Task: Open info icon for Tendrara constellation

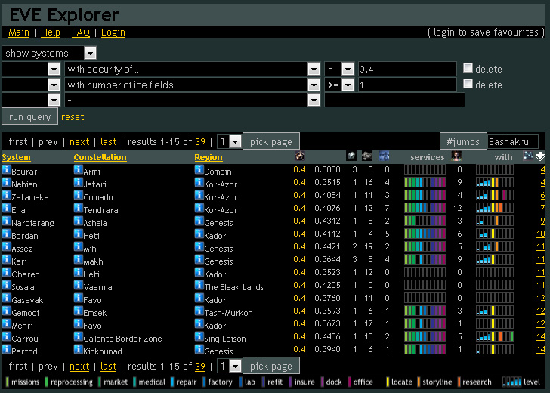Action: (x=79, y=209)
